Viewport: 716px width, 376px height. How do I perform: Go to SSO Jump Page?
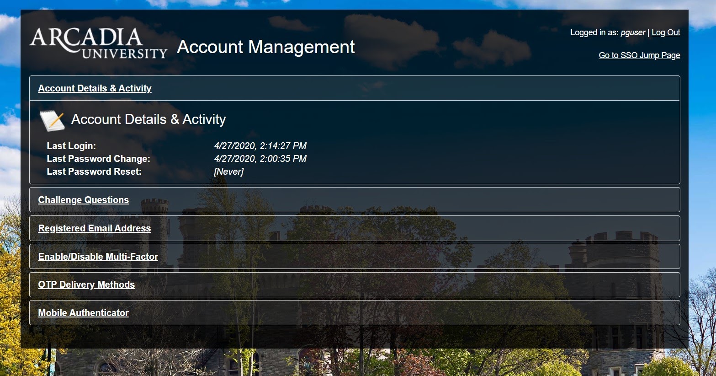tap(639, 55)
